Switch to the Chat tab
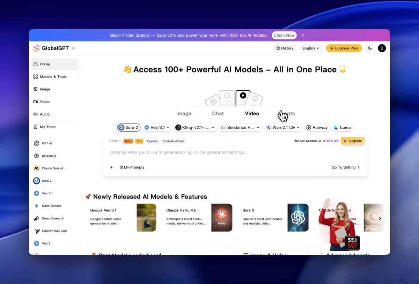 (x=218, y=114)
